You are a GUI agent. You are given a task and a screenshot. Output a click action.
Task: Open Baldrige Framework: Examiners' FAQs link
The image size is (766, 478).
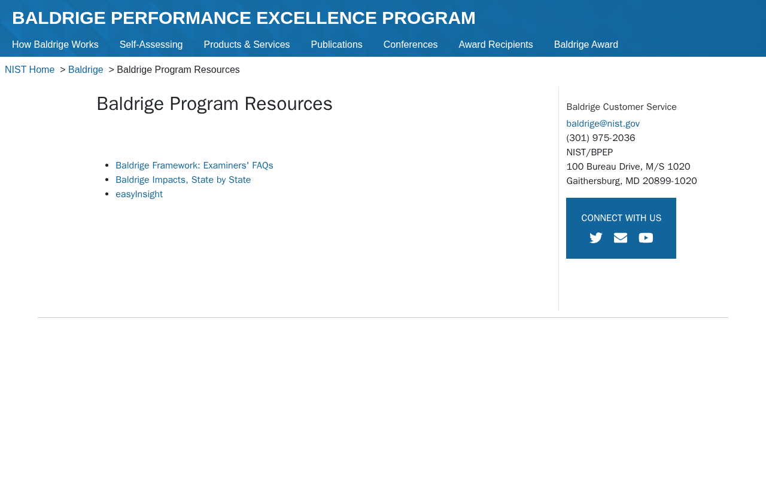click(194, 166)
